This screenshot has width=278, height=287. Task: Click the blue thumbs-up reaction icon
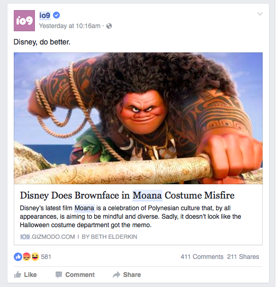(x=18, y=257)
